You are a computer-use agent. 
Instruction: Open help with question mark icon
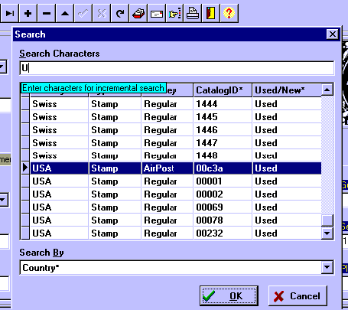pyautogui.click(x=229, y=13)
